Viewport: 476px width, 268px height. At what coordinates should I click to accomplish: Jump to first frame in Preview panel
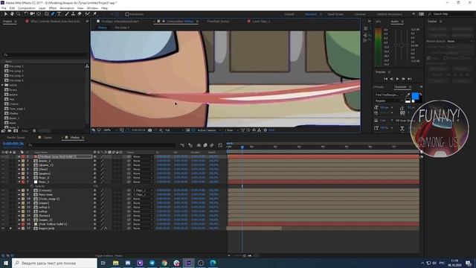385,79
